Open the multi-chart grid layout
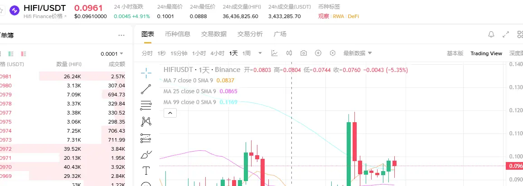This screenshot has height=186, width=523. point(520,34)
